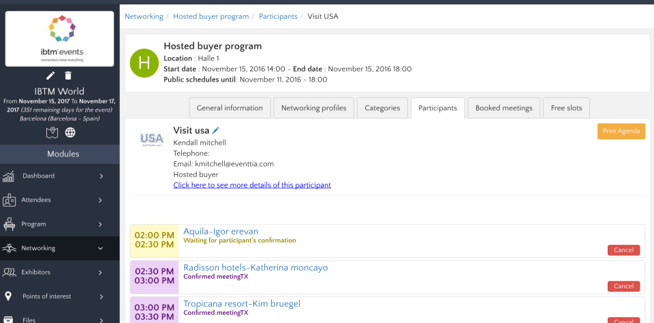Screen dimensions: 654x323
Task: Click the Dashboard chart icon
Action: (10, 176)
